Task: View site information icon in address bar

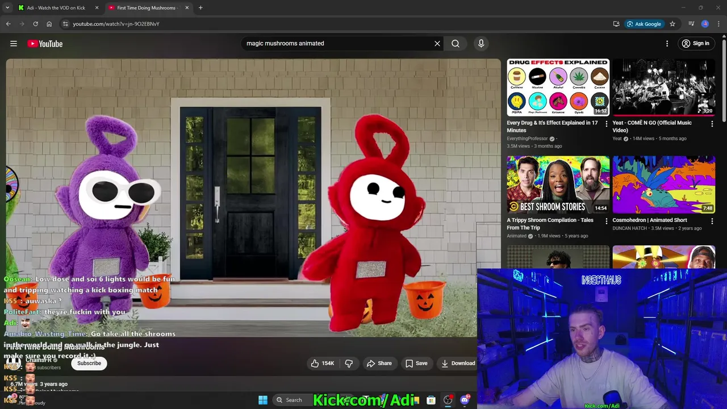Action: click(65, 24)
